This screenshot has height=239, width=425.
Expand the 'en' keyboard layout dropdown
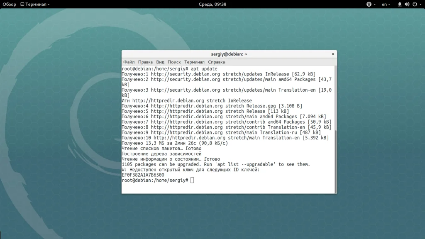[386, 4]
